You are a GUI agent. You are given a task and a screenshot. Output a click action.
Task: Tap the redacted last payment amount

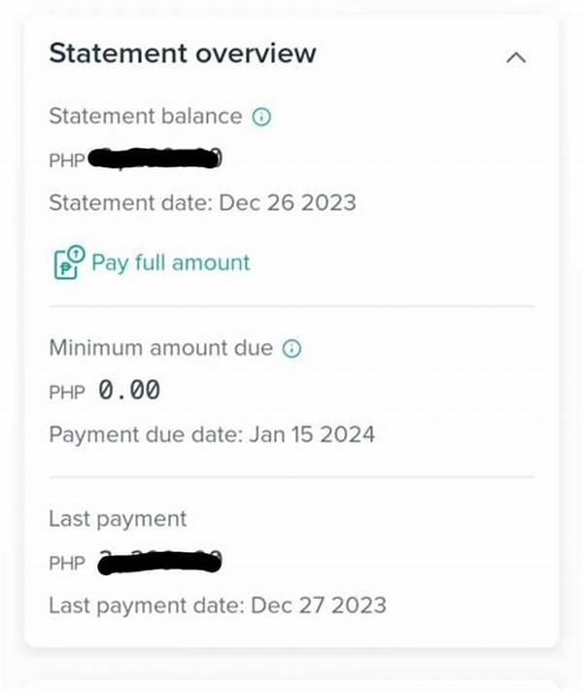coord(160,561)
